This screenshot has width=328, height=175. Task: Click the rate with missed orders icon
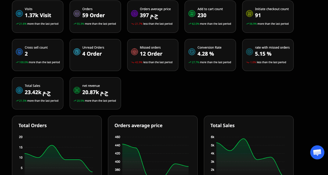click(x=250, y=52)
